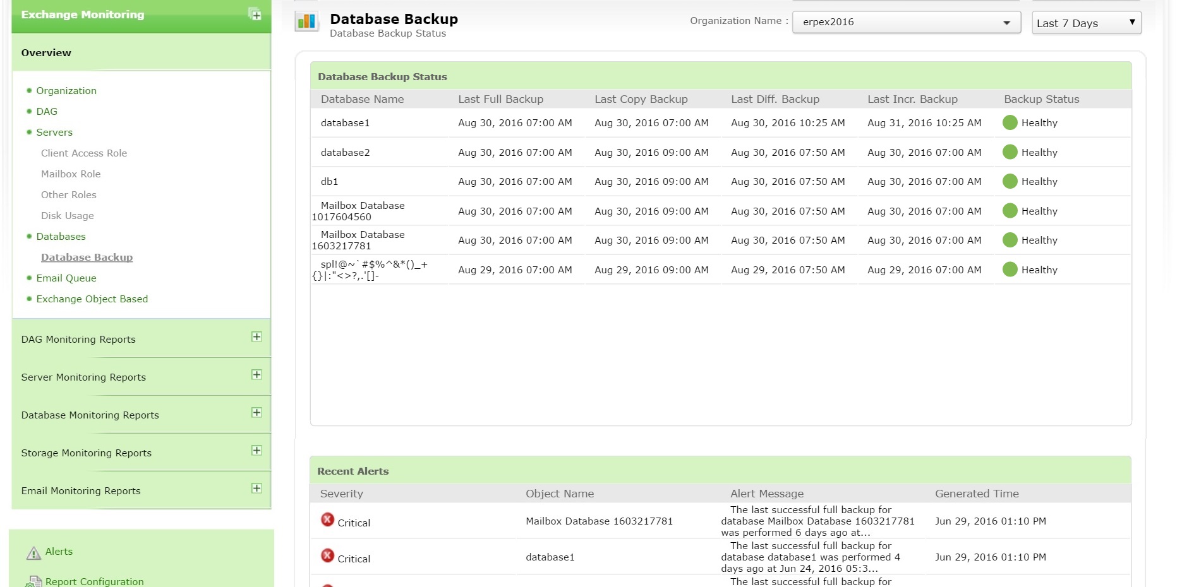Open the Organization Name dropdown
The image size is (1182, 587).
906,23
